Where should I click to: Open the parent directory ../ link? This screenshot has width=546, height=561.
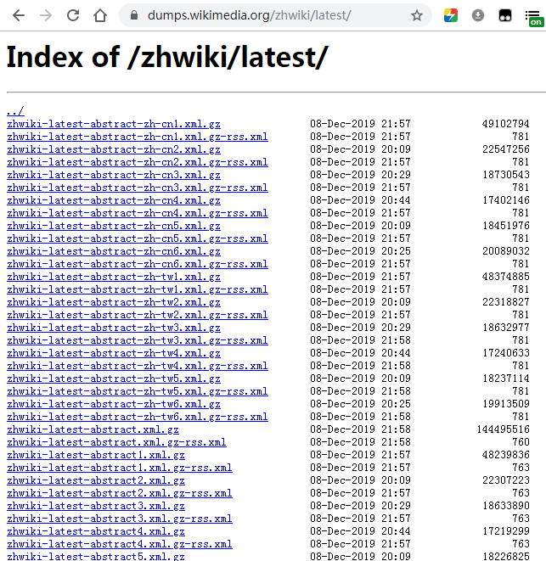click(x=15, y=111)
